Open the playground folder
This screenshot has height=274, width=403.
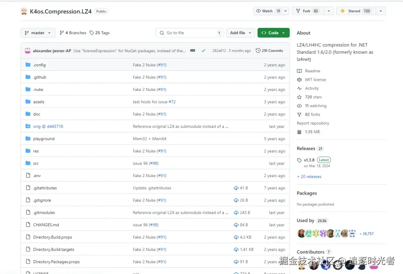click(x=44, y=139)
